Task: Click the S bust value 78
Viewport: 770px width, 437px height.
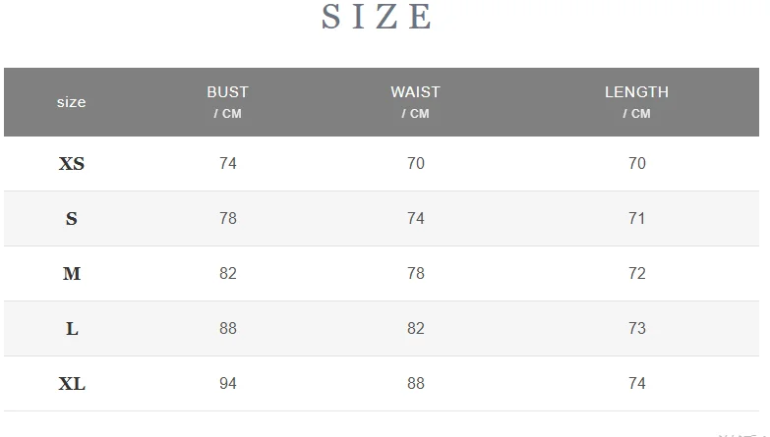Action: 228,218
